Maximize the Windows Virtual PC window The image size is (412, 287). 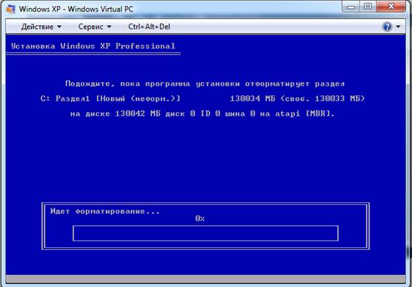pos(368,7)
